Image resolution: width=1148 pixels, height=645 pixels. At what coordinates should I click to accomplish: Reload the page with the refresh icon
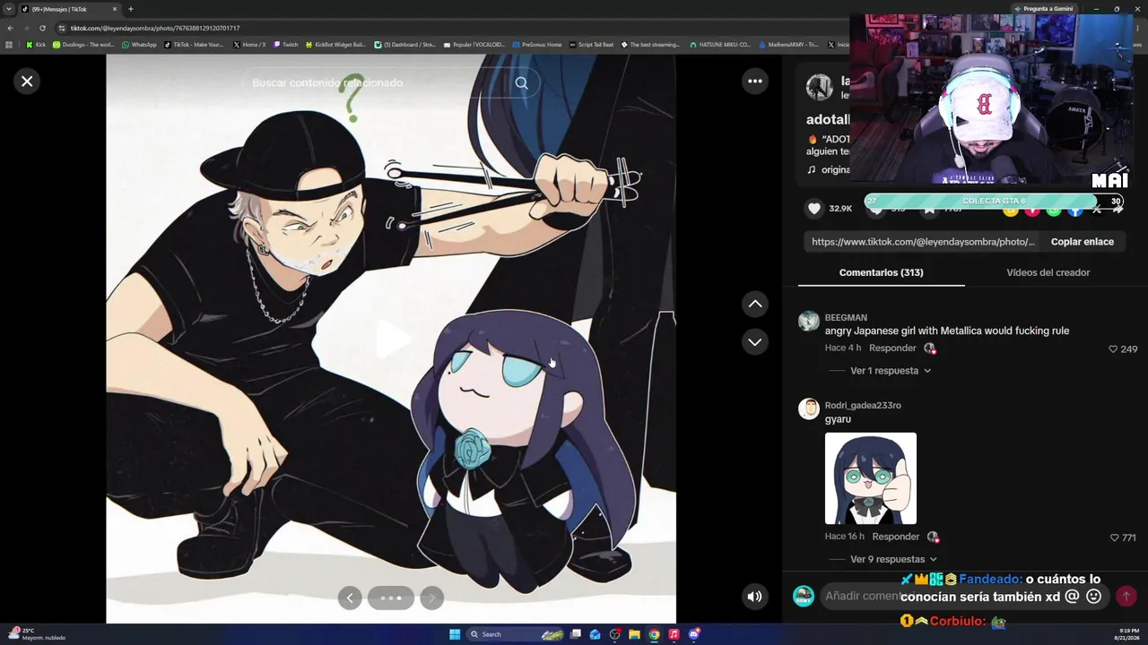pos(43,28)
